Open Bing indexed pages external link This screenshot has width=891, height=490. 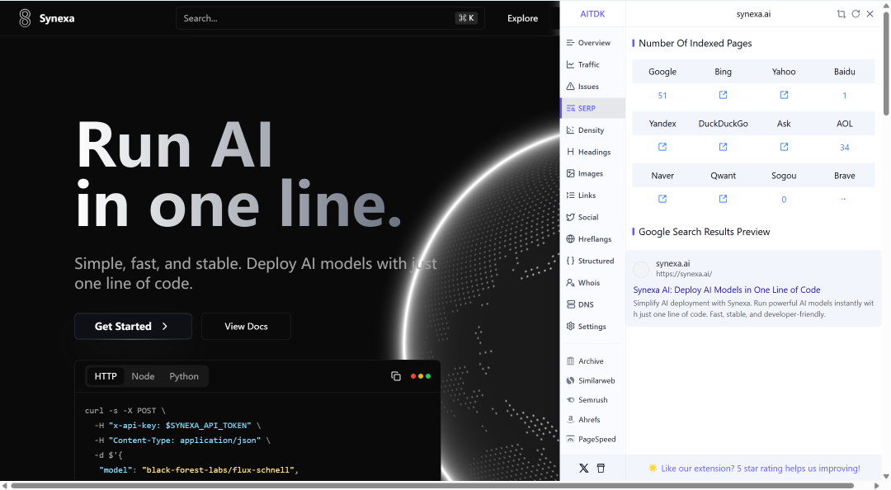tap(723, 95)
